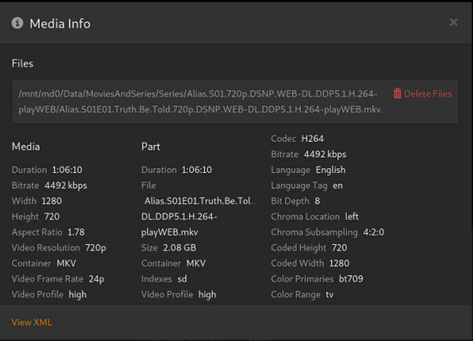Click the info icon beside Media Info
473x341 pixels.
(x=17, y=23)
